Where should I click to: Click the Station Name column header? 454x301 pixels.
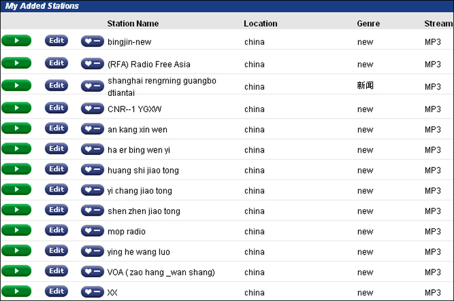[133, 24]
